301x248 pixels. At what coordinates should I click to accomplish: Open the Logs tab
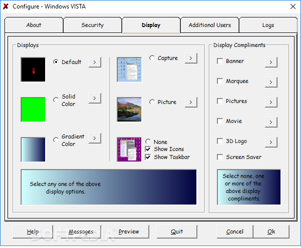268,25
